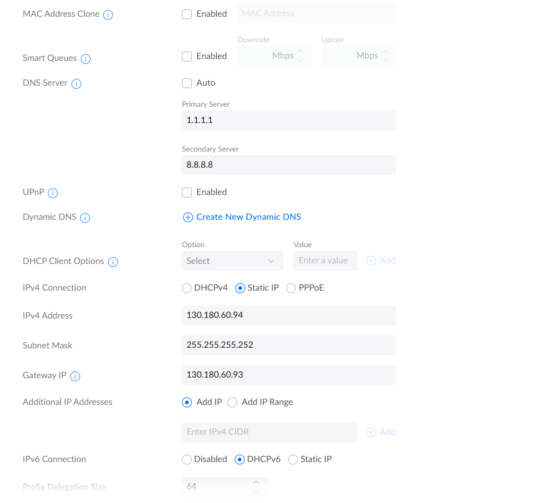The height and width of the screenshot is (503, 550).
Task: Click the DNS Server info icon
Action: point(76,84)
